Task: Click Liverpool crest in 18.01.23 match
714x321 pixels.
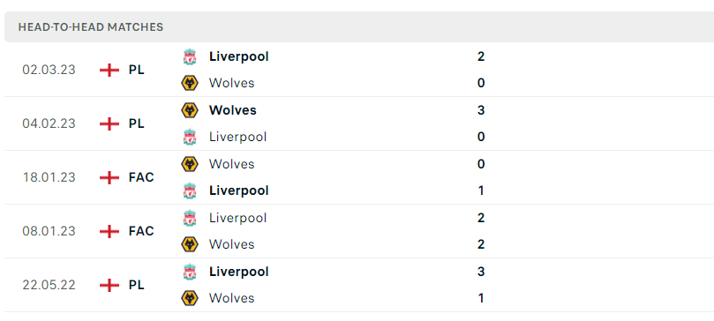Action: [190, 190]
